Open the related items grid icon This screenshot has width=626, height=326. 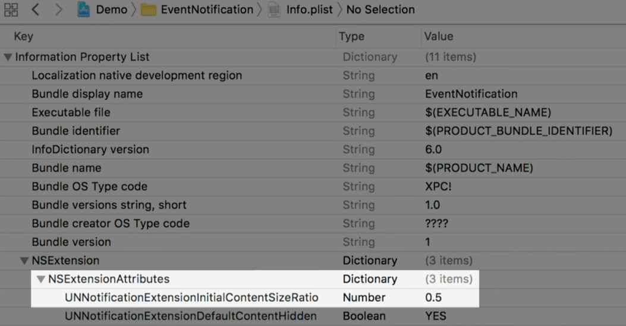11,10
